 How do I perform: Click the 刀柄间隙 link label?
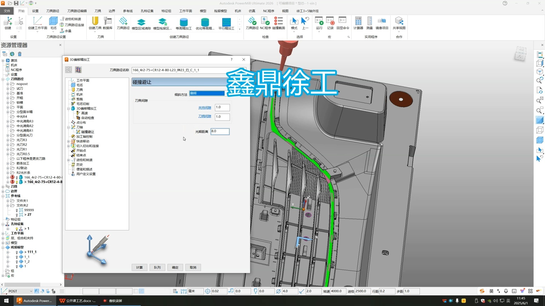(x=205, y=116)
